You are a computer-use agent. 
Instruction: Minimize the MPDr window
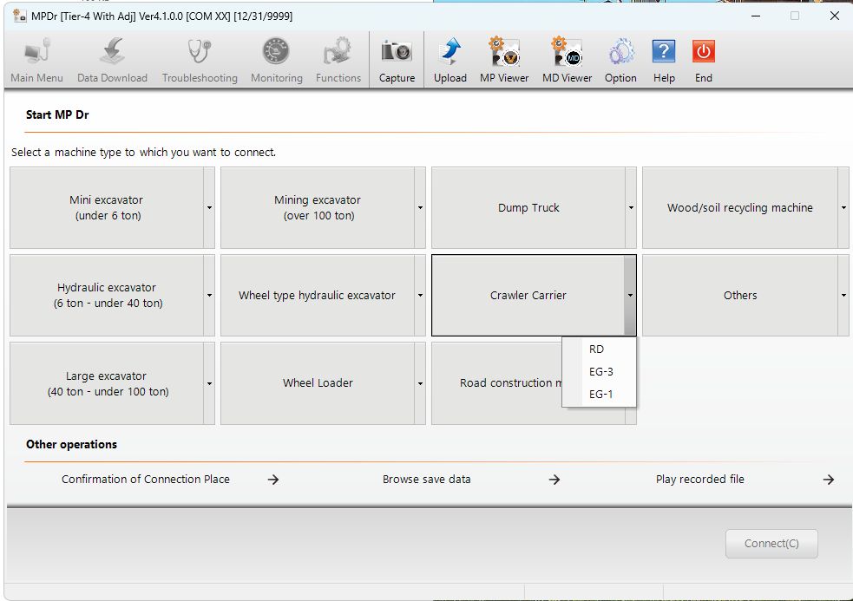point(756,16)
